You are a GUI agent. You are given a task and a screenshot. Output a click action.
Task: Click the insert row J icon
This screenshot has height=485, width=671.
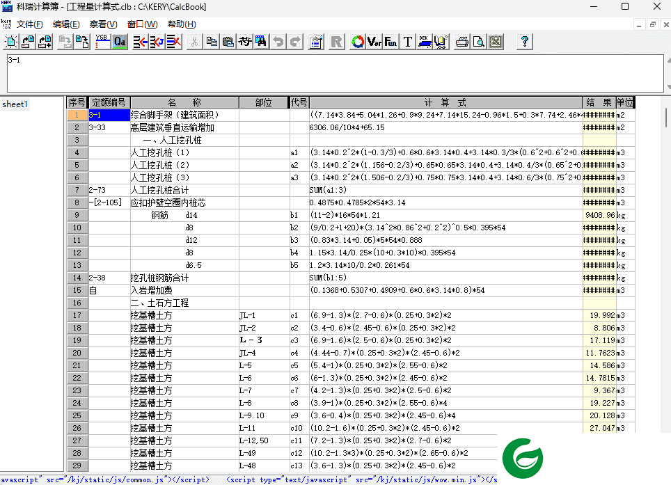click(x=157, y=42)
